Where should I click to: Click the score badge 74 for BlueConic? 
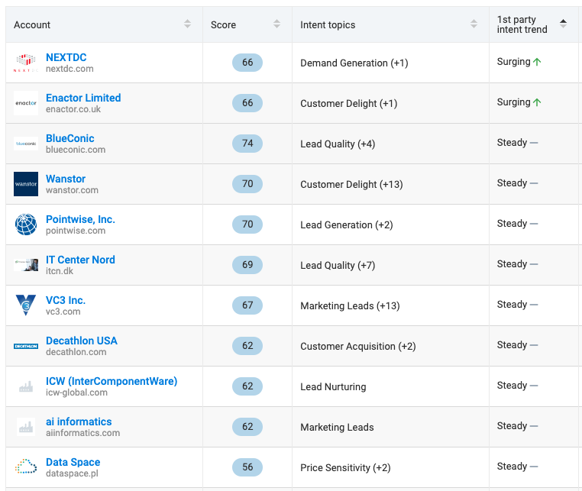pyautogui.click(x=247, y=144)
